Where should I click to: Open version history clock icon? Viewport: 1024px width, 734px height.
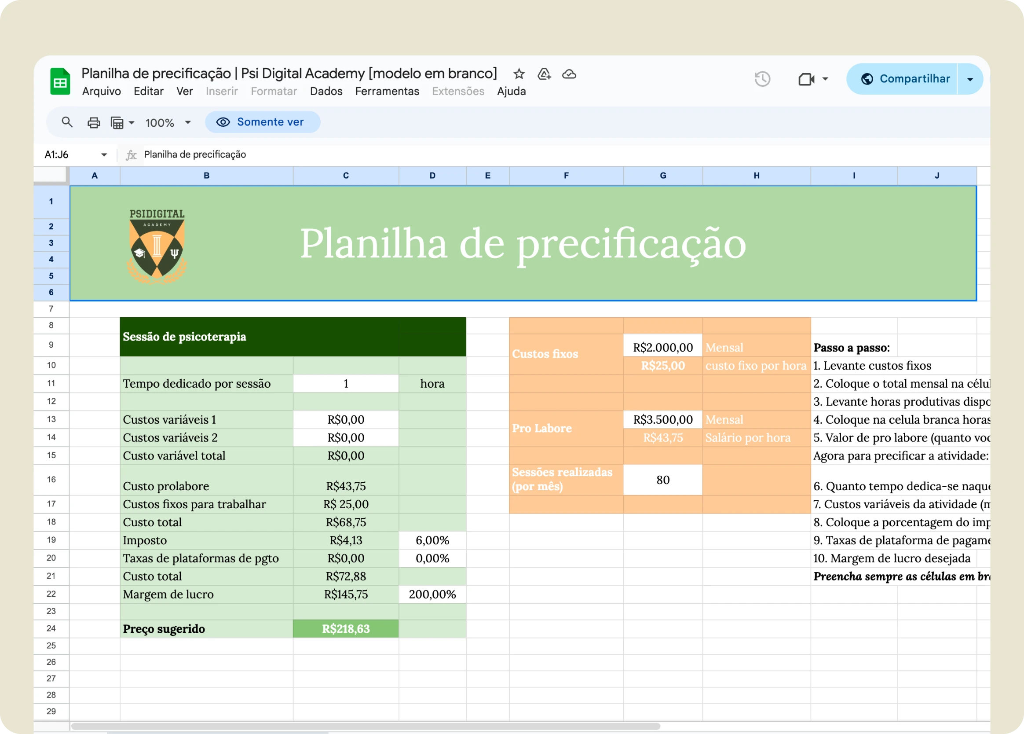[762, 79]
